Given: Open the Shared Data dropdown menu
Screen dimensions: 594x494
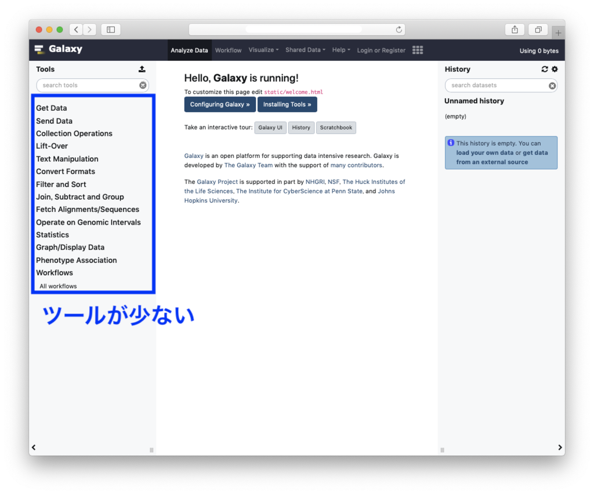Looking at the screenshot, I should point(305,50).
